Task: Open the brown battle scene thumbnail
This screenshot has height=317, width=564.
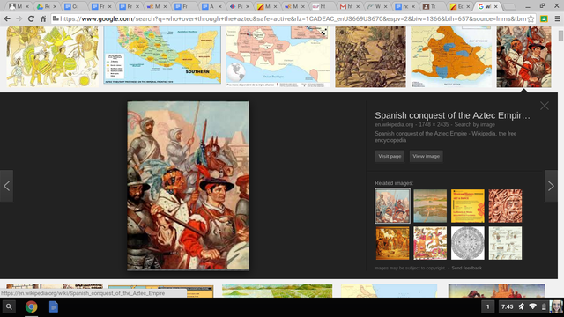Action: tap(370, 56)
